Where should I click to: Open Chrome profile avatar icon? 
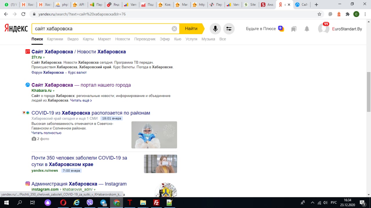pyautogui.click(x=357, y=14)
